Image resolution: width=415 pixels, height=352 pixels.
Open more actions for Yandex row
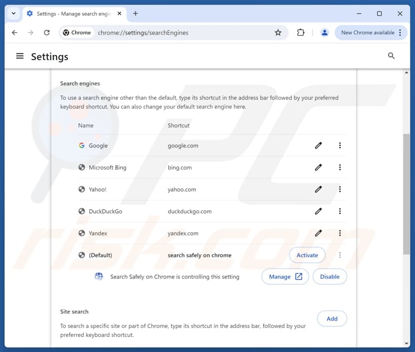pyautogui.click(x=340, y=233)
